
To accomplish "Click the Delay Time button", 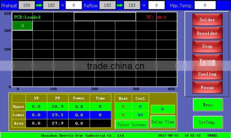I will (x=163, y=122).
